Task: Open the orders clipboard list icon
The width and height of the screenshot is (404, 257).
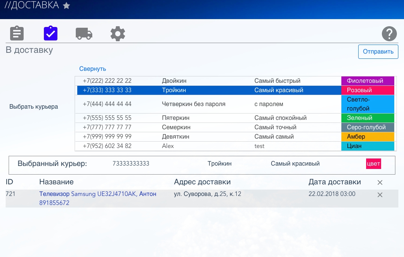Action: coord(17,33)
